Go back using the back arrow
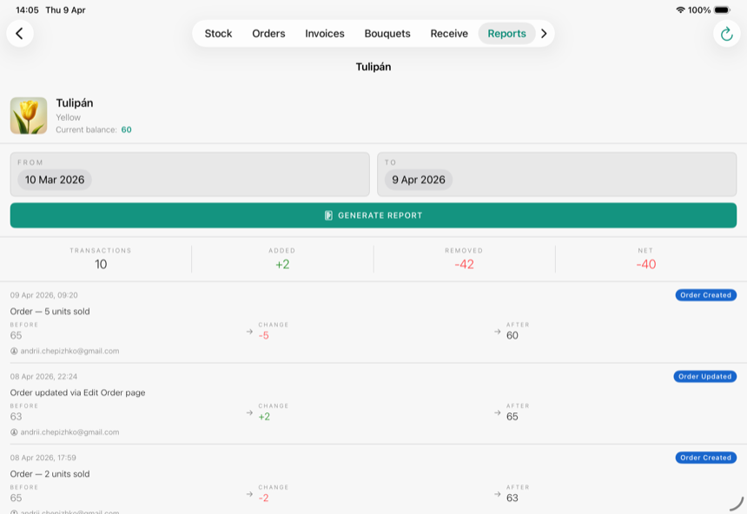Image resolution: width=747 pixels, height=514 pixels. pyautogui.click(x=19, y=33)
